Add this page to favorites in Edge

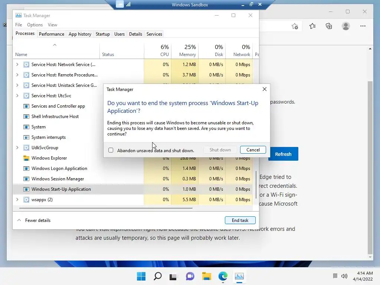[295, 26]
